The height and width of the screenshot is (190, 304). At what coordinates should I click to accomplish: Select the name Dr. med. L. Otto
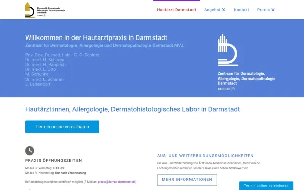pyautogui.click(x=41, y=69)
